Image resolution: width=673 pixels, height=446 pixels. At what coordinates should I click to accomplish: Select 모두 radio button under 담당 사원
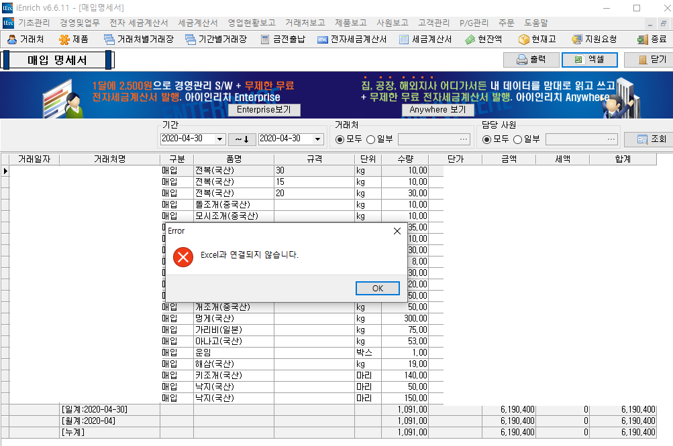click(487, 139)
